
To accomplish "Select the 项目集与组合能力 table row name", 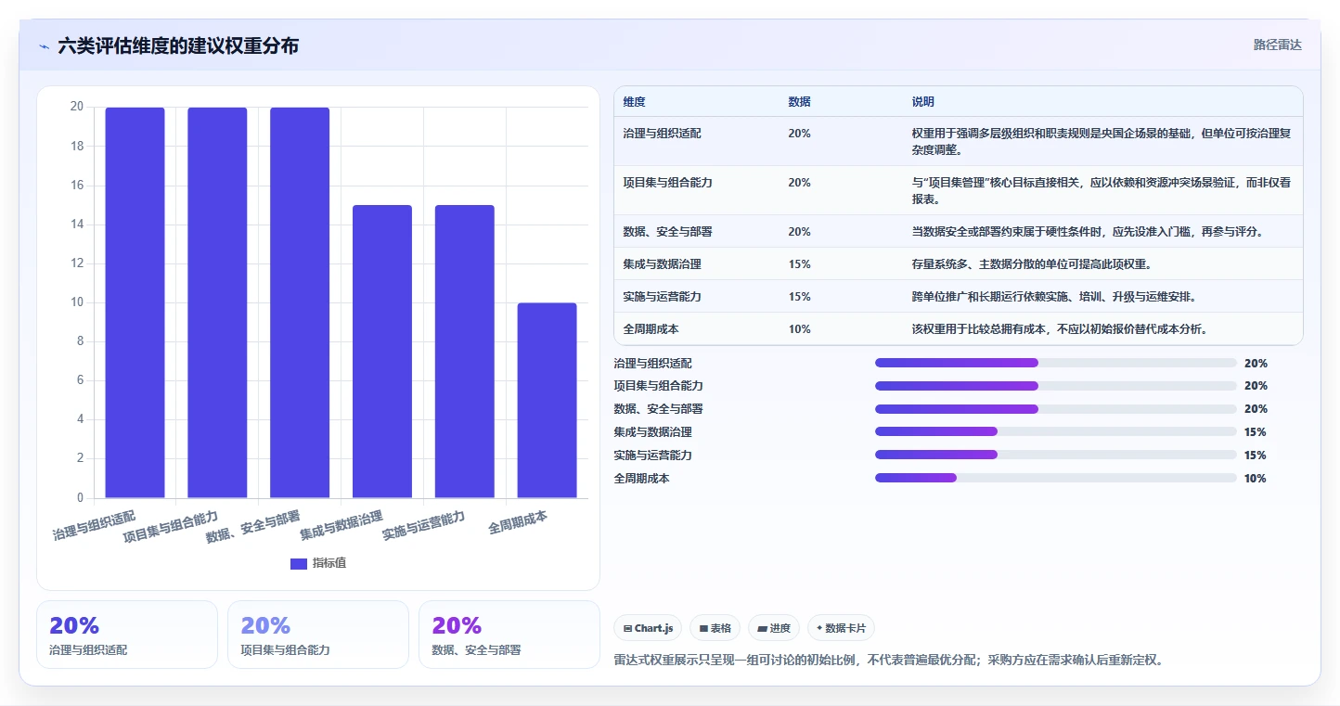I will coord(668,183).
